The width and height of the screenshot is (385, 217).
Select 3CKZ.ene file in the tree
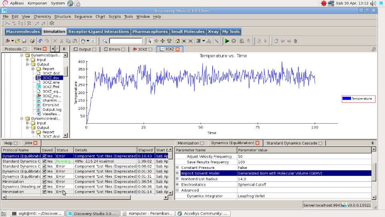[51, 82]
